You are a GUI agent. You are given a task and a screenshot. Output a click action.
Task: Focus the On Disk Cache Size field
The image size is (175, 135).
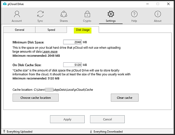[72, 65]
